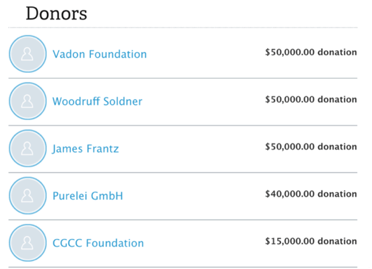Click the word donation beside $40,000.00
Screen dimensions: 372x269
(338, 194)
